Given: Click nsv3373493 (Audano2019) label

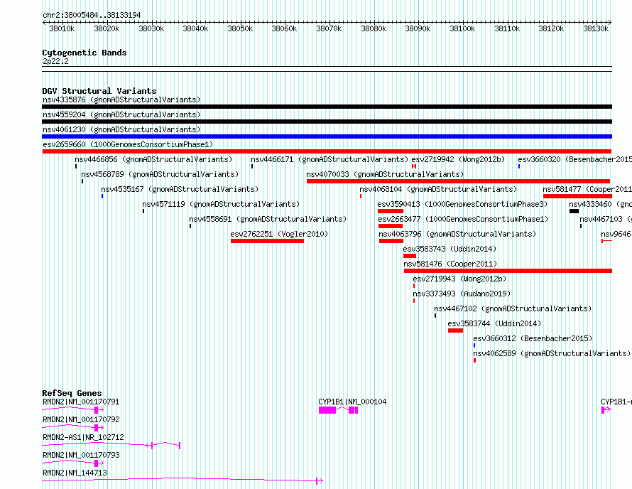Looking at the screenshot, I should (x=462, y=294).
